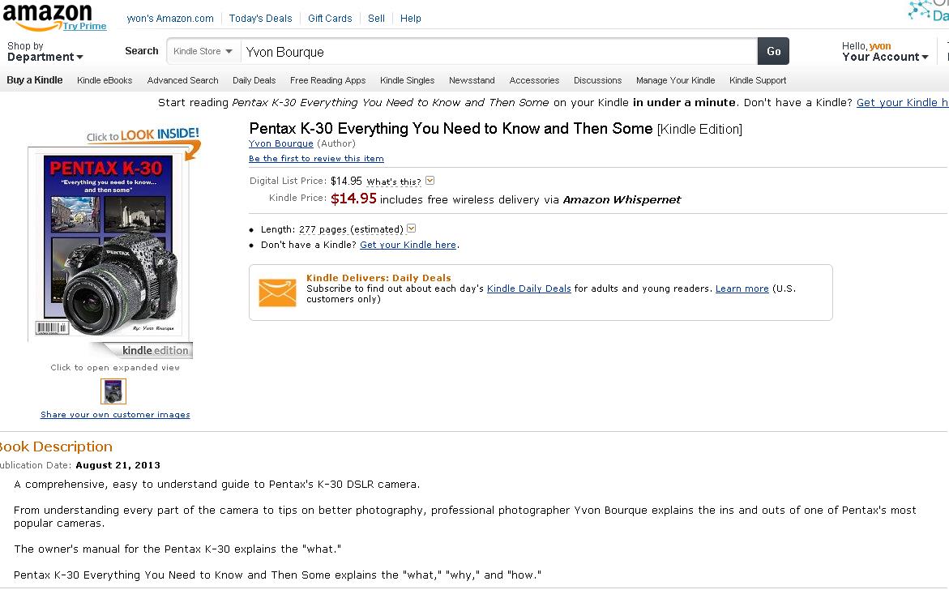
Task: Open the Kindle Singles section
Action: click(x=407, y=80)
